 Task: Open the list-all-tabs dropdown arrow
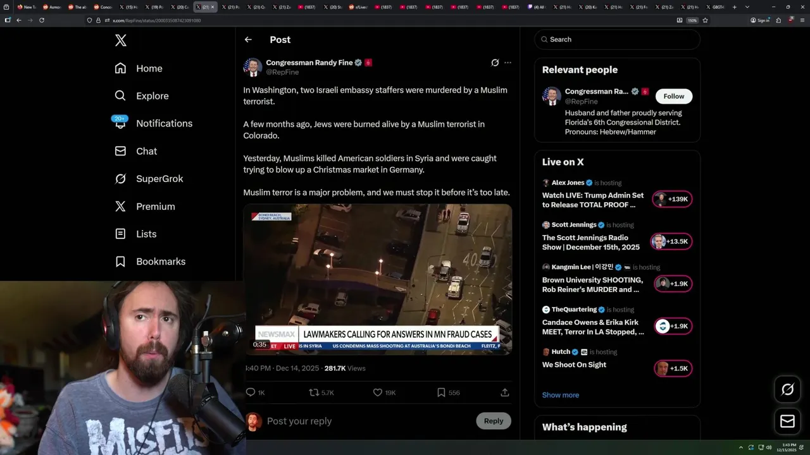click(747, 7)
